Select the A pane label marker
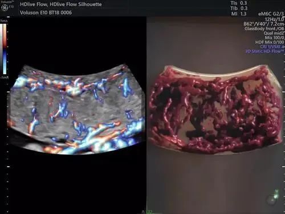This screenshot has width=285, height=214. (144, 212)
